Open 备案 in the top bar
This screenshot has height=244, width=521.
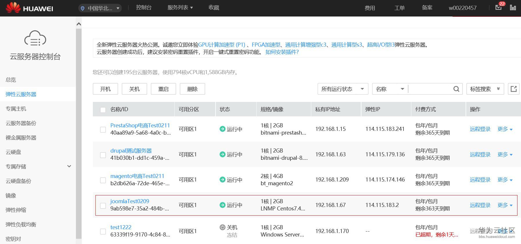[x=427, y=8]
